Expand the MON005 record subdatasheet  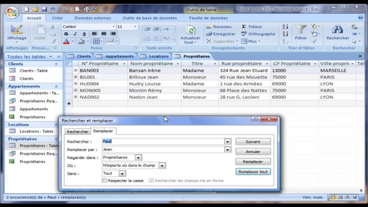75,90
